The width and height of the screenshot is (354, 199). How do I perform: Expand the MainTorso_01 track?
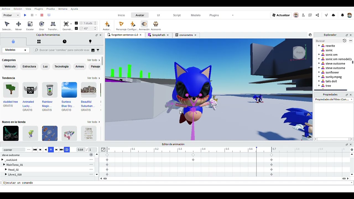point(4,165)
